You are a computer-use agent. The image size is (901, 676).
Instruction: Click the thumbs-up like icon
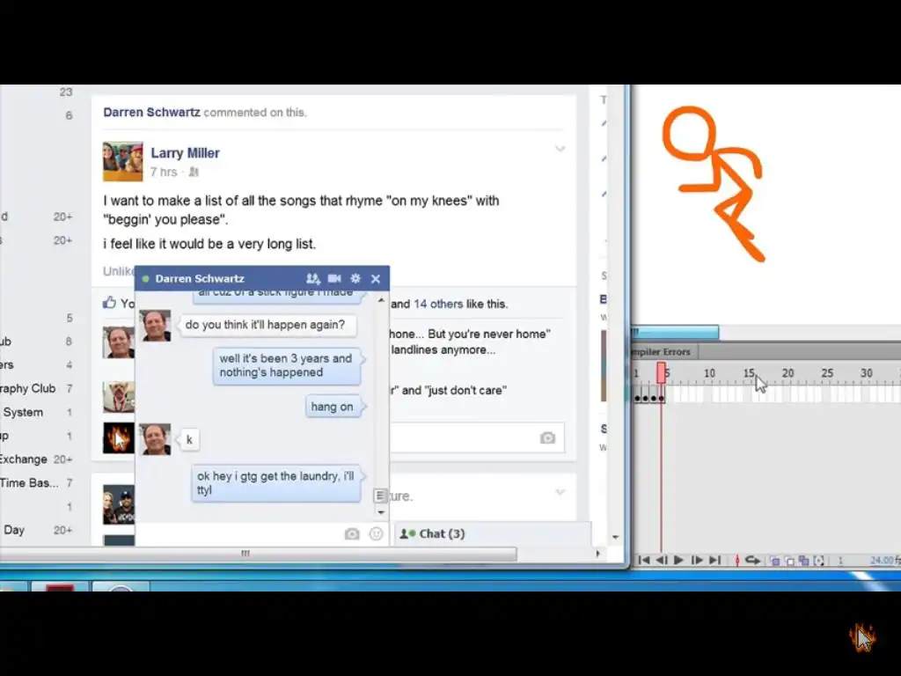point(109,303)
